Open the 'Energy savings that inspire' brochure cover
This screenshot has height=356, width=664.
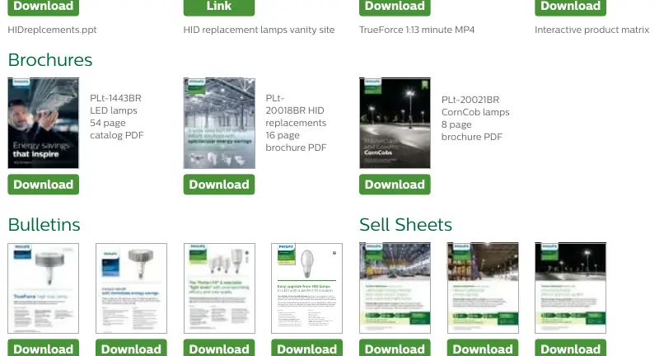click(x=43, y=123)
